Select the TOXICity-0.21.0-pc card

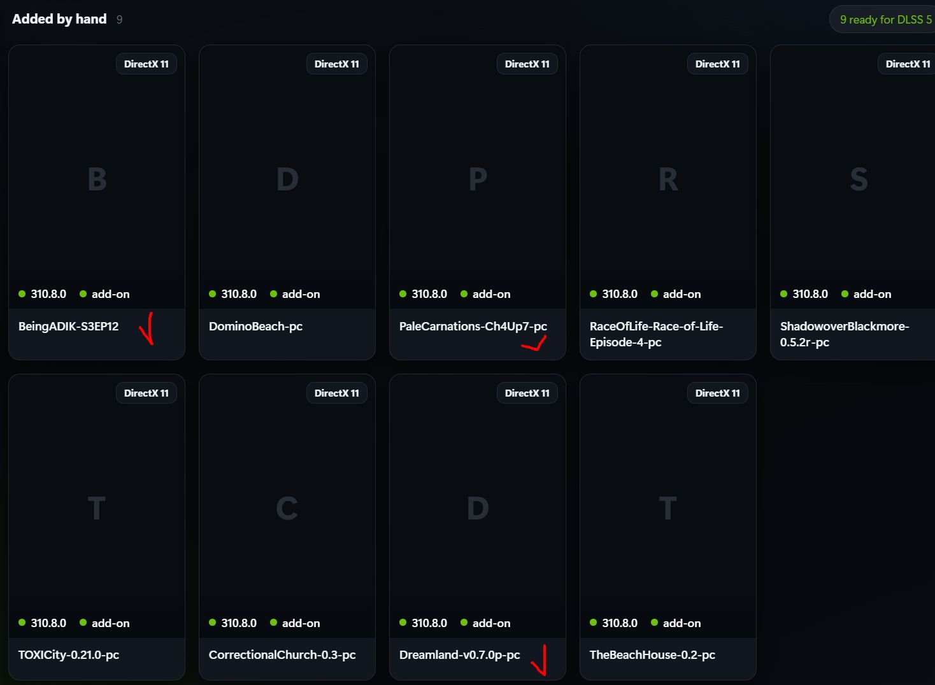coord(97,527)
